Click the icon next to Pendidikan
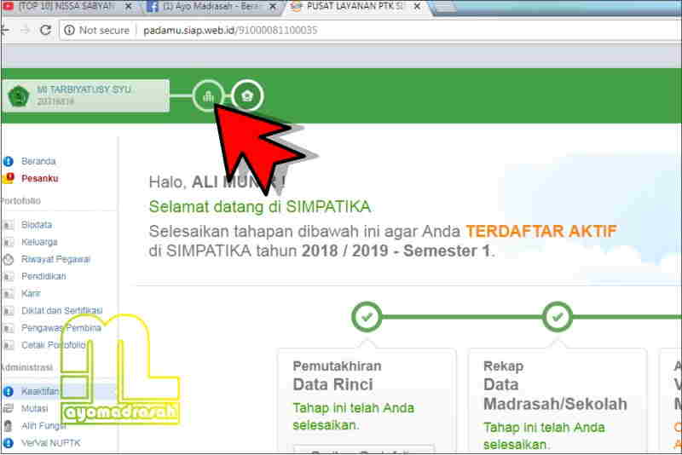682x455 pixels. (9, 276)
